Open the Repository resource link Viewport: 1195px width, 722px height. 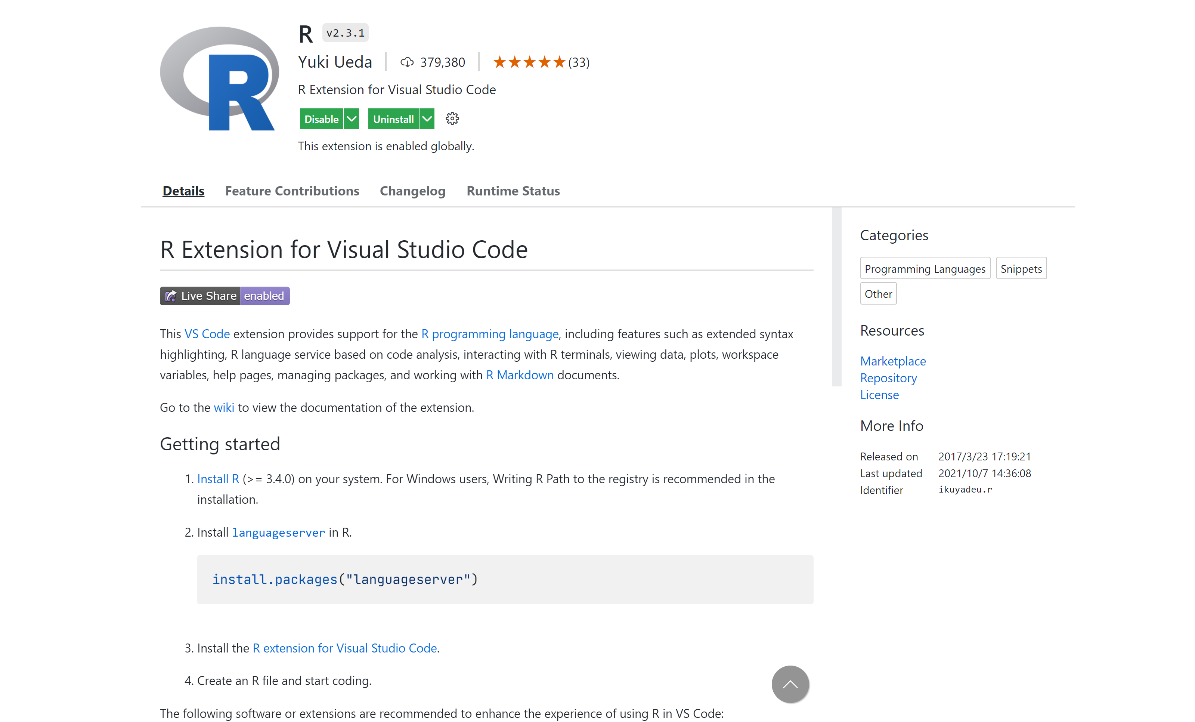click(888, 378)
